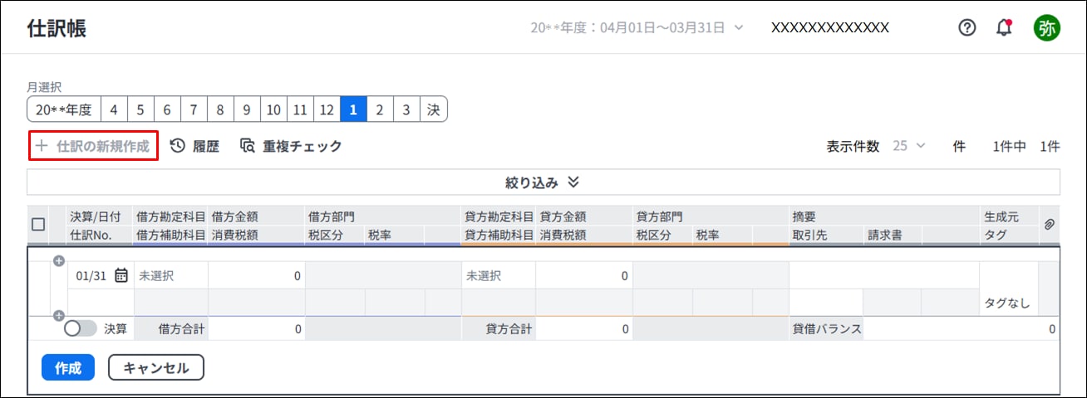This screenshot has height=398, width=1087.
Task: Click the 貸方金額 amount field showing 0
Action: [x=584, y=275]
